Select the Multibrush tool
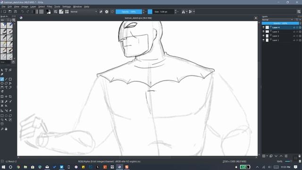302x170 pixels. 2,92
